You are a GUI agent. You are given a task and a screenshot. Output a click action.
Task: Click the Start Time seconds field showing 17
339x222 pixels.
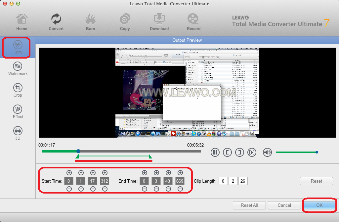pos(93,181)
